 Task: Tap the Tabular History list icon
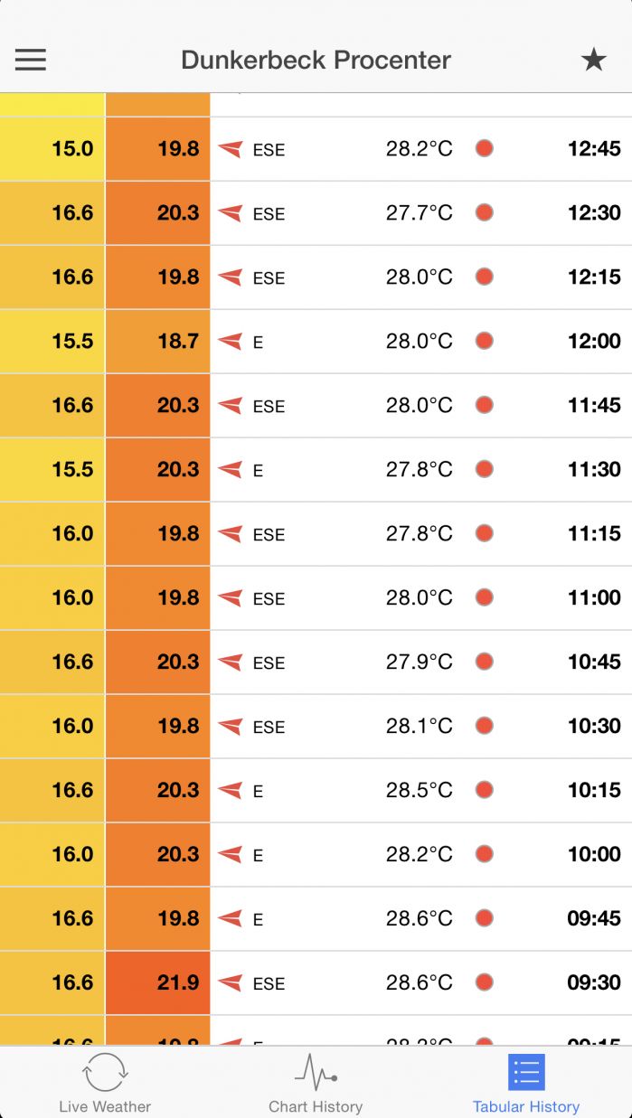coord(526,1073)
